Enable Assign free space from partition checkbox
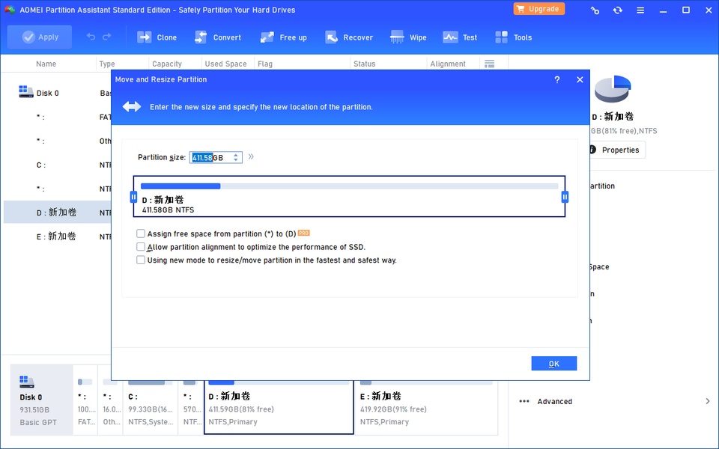The image size is (719, 449). pos(141,234)
